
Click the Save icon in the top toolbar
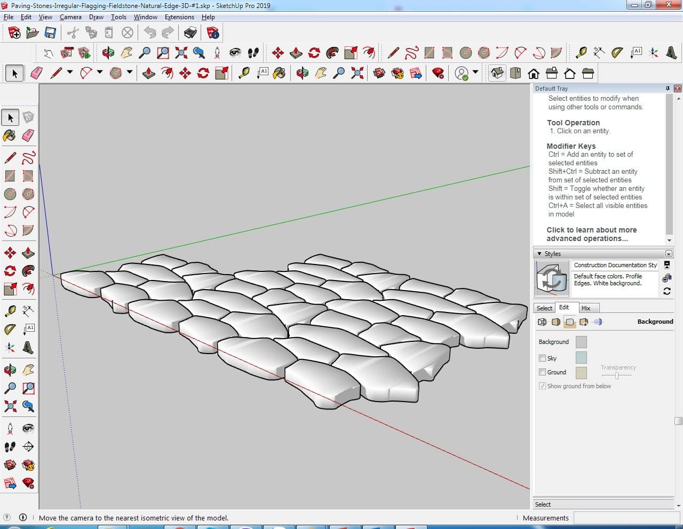[50, 33]
